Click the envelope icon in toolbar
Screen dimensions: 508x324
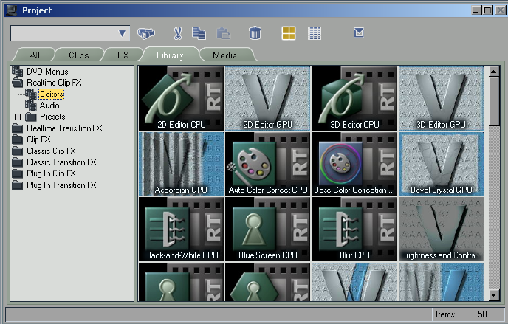pos(359,32)
